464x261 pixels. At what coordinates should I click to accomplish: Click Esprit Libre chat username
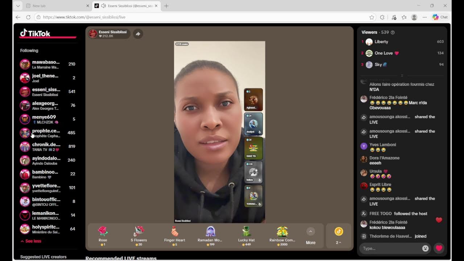click(380, 185)
